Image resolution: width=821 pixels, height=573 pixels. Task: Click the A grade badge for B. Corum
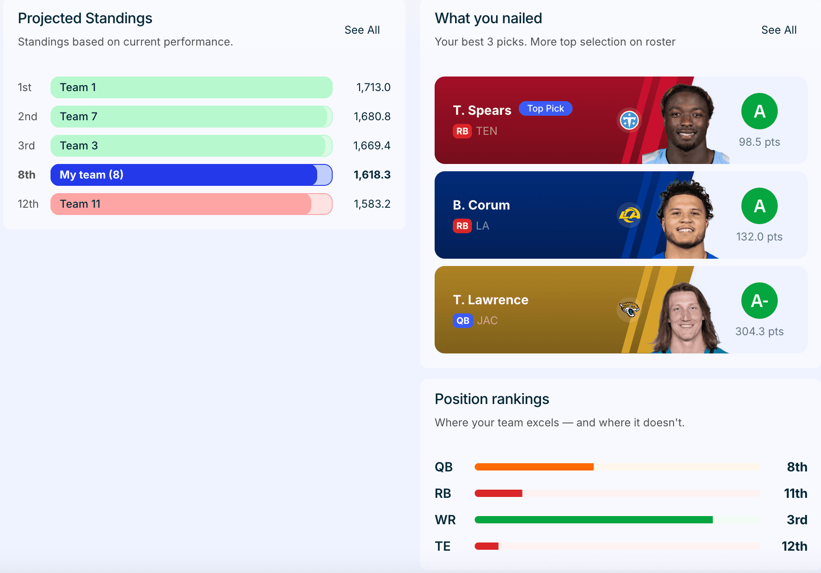(760, 206)
